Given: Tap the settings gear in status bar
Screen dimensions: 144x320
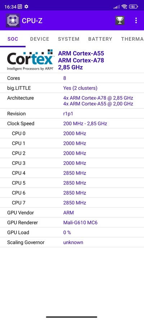Looking at the screenshot, I should click(x=26, y=7).
